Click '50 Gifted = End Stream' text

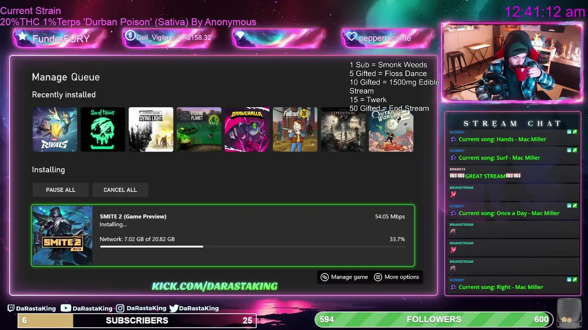[389, 109]
